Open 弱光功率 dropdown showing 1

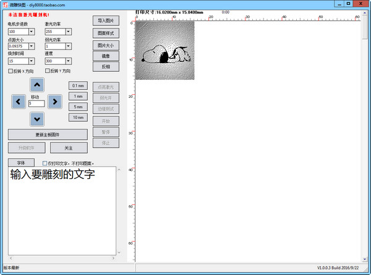[69, 46]
